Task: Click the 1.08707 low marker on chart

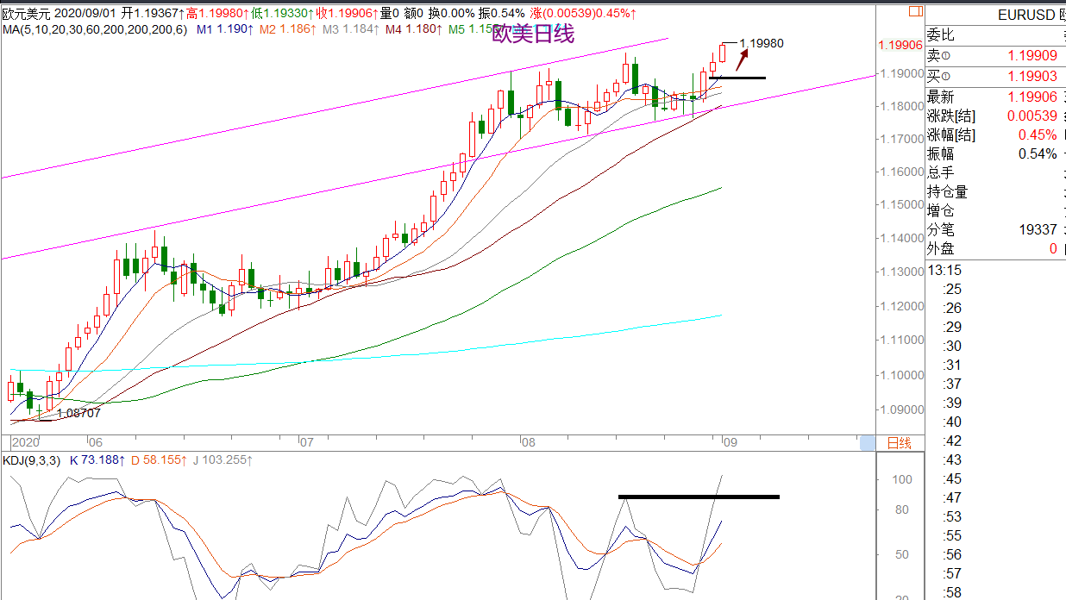Action: pos(78,413)
